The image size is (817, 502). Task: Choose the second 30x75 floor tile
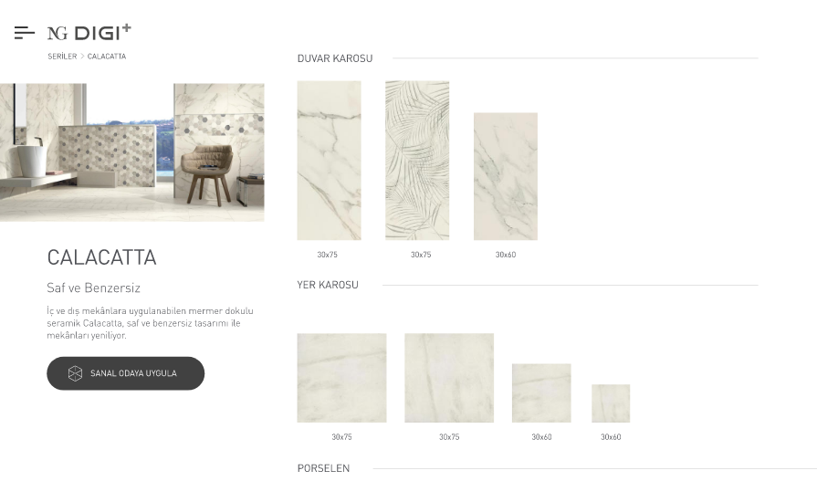[x=449, y=378]
